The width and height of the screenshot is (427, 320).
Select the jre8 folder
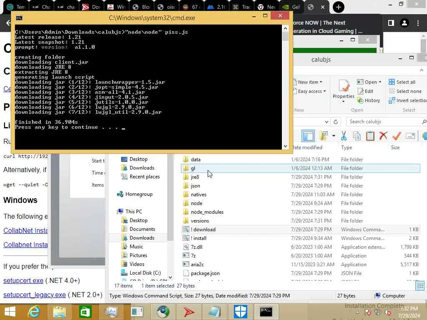pos(194,177)
